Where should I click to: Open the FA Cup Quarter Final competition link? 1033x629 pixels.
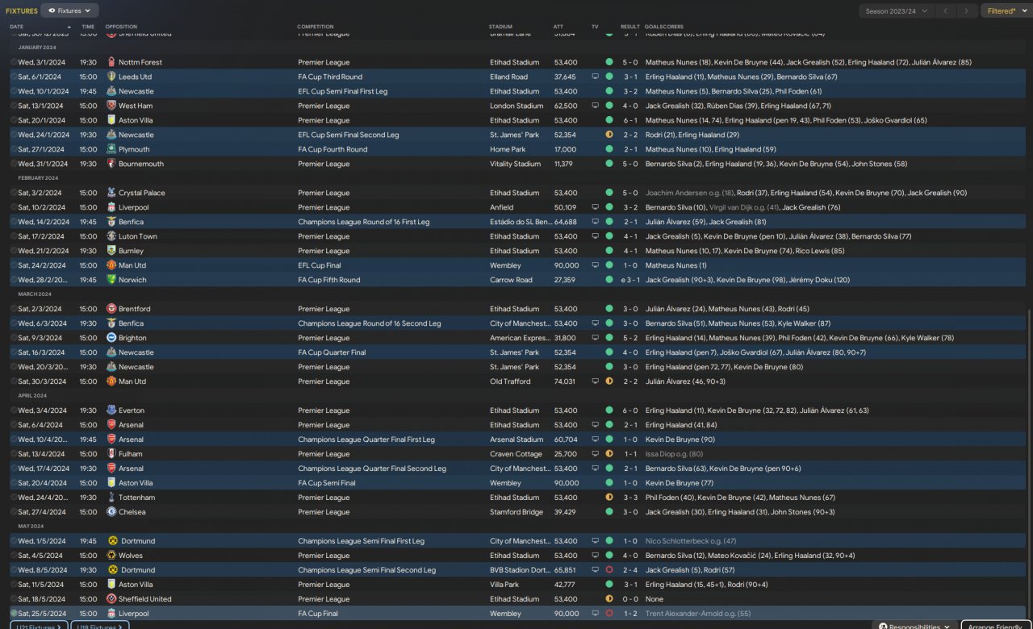(x=332, y=352)
